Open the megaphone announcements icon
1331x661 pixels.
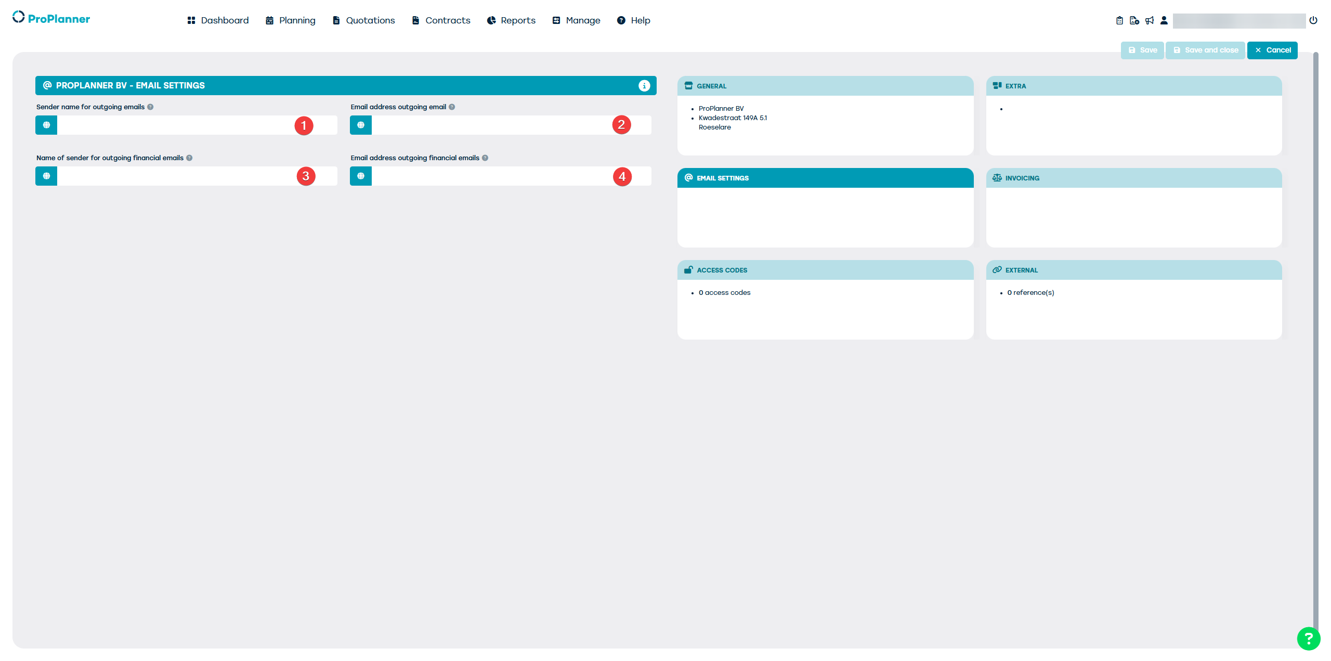click(1150, 20)
